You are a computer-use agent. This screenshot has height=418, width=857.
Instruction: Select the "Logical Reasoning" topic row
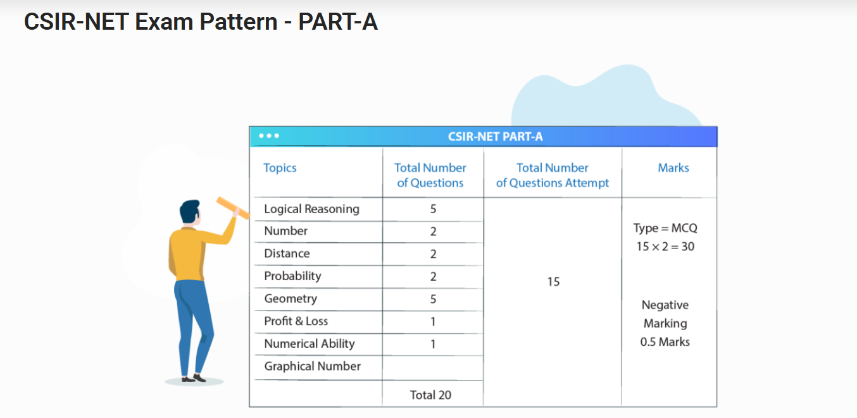[311, 209]
